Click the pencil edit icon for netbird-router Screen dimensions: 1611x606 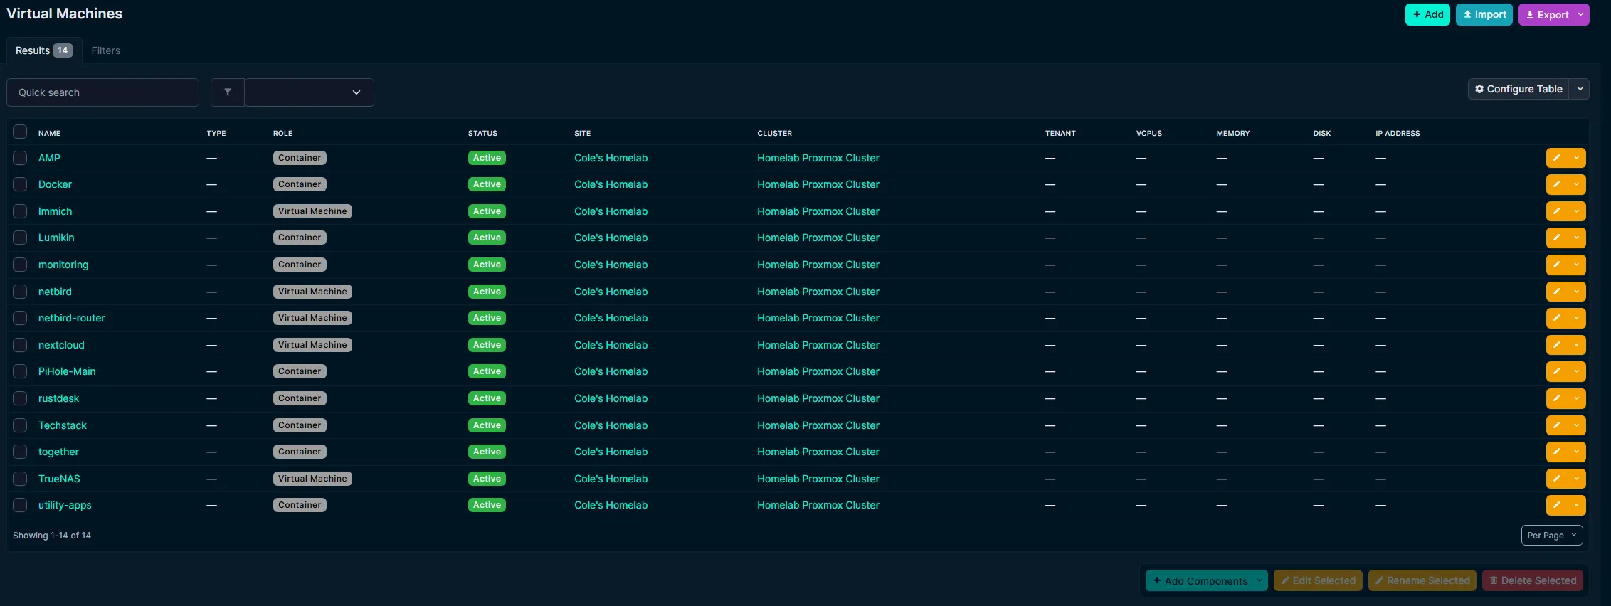[x=1556, y=318]
